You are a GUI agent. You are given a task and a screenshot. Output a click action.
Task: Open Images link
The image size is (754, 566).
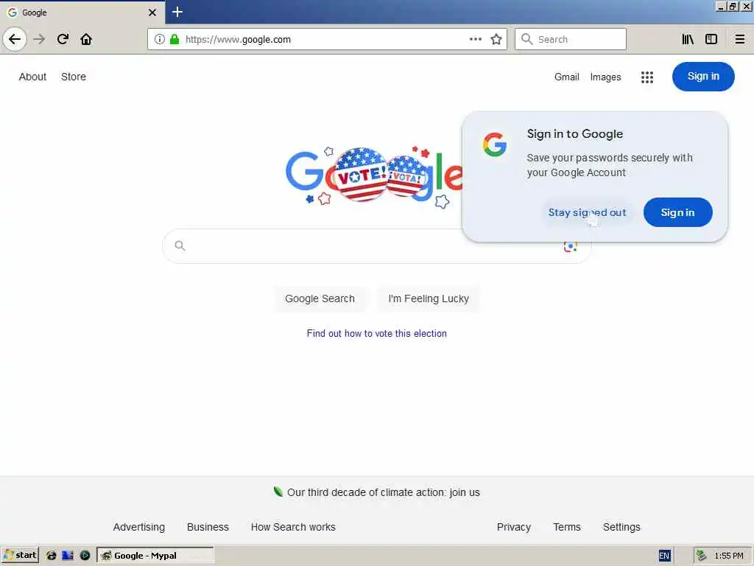point(605,77)
